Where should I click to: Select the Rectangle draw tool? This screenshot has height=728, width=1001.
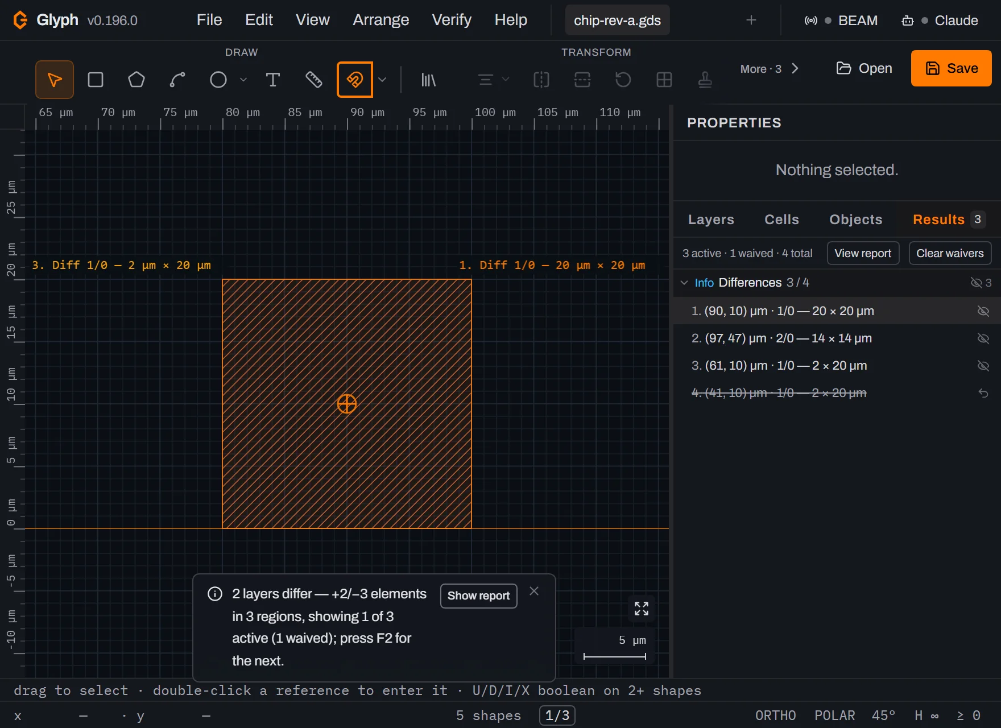(x=96, y=80)
